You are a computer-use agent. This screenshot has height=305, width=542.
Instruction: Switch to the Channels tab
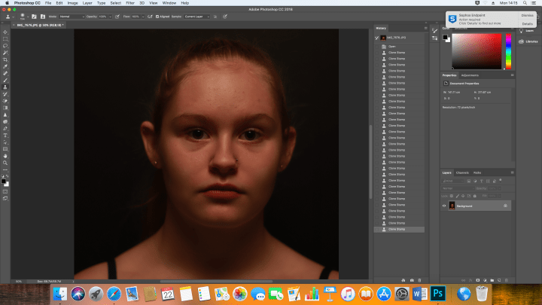point(462,172)
